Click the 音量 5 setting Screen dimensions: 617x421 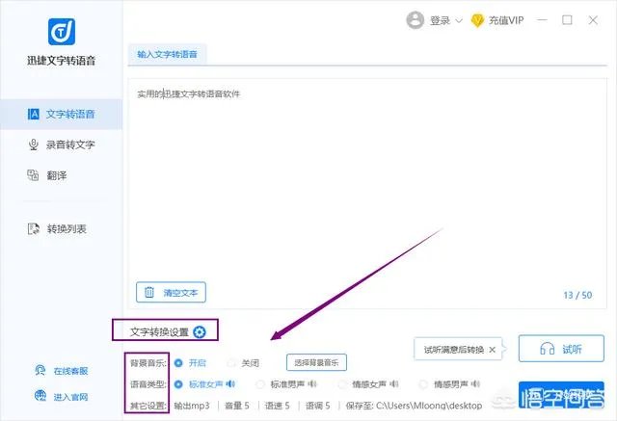(237, 406)
